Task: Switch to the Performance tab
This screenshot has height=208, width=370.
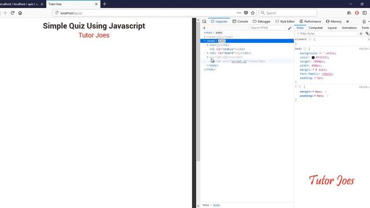Action: [310, 21]
